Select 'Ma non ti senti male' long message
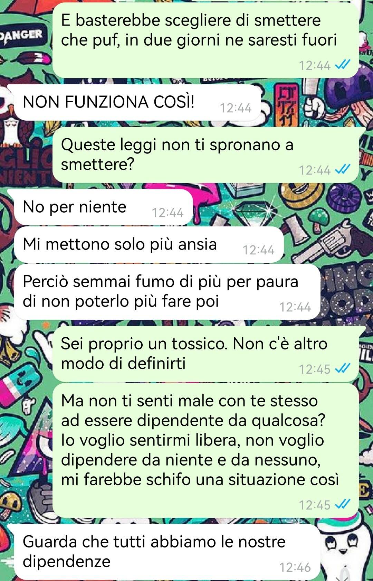 (206, 450)
